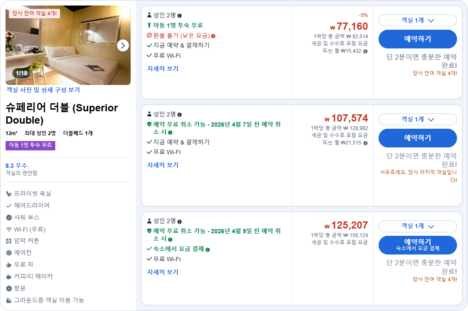
Task: Click the Wi-Fi (무료) amenity icon
Action: 9,229
